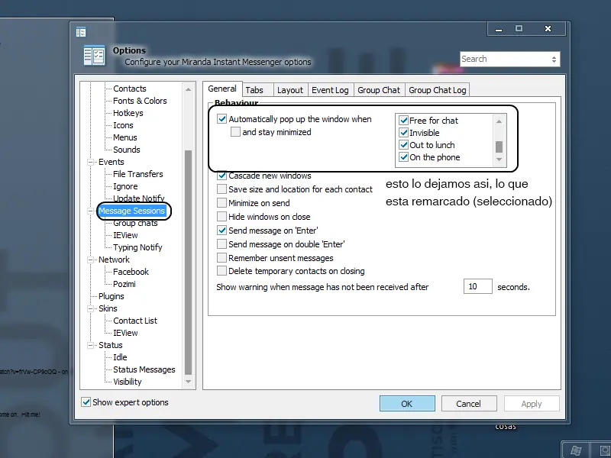Collapse the Status tree node
The height and width of the screenshot is (458, 611).
click(x=90, y=346)
